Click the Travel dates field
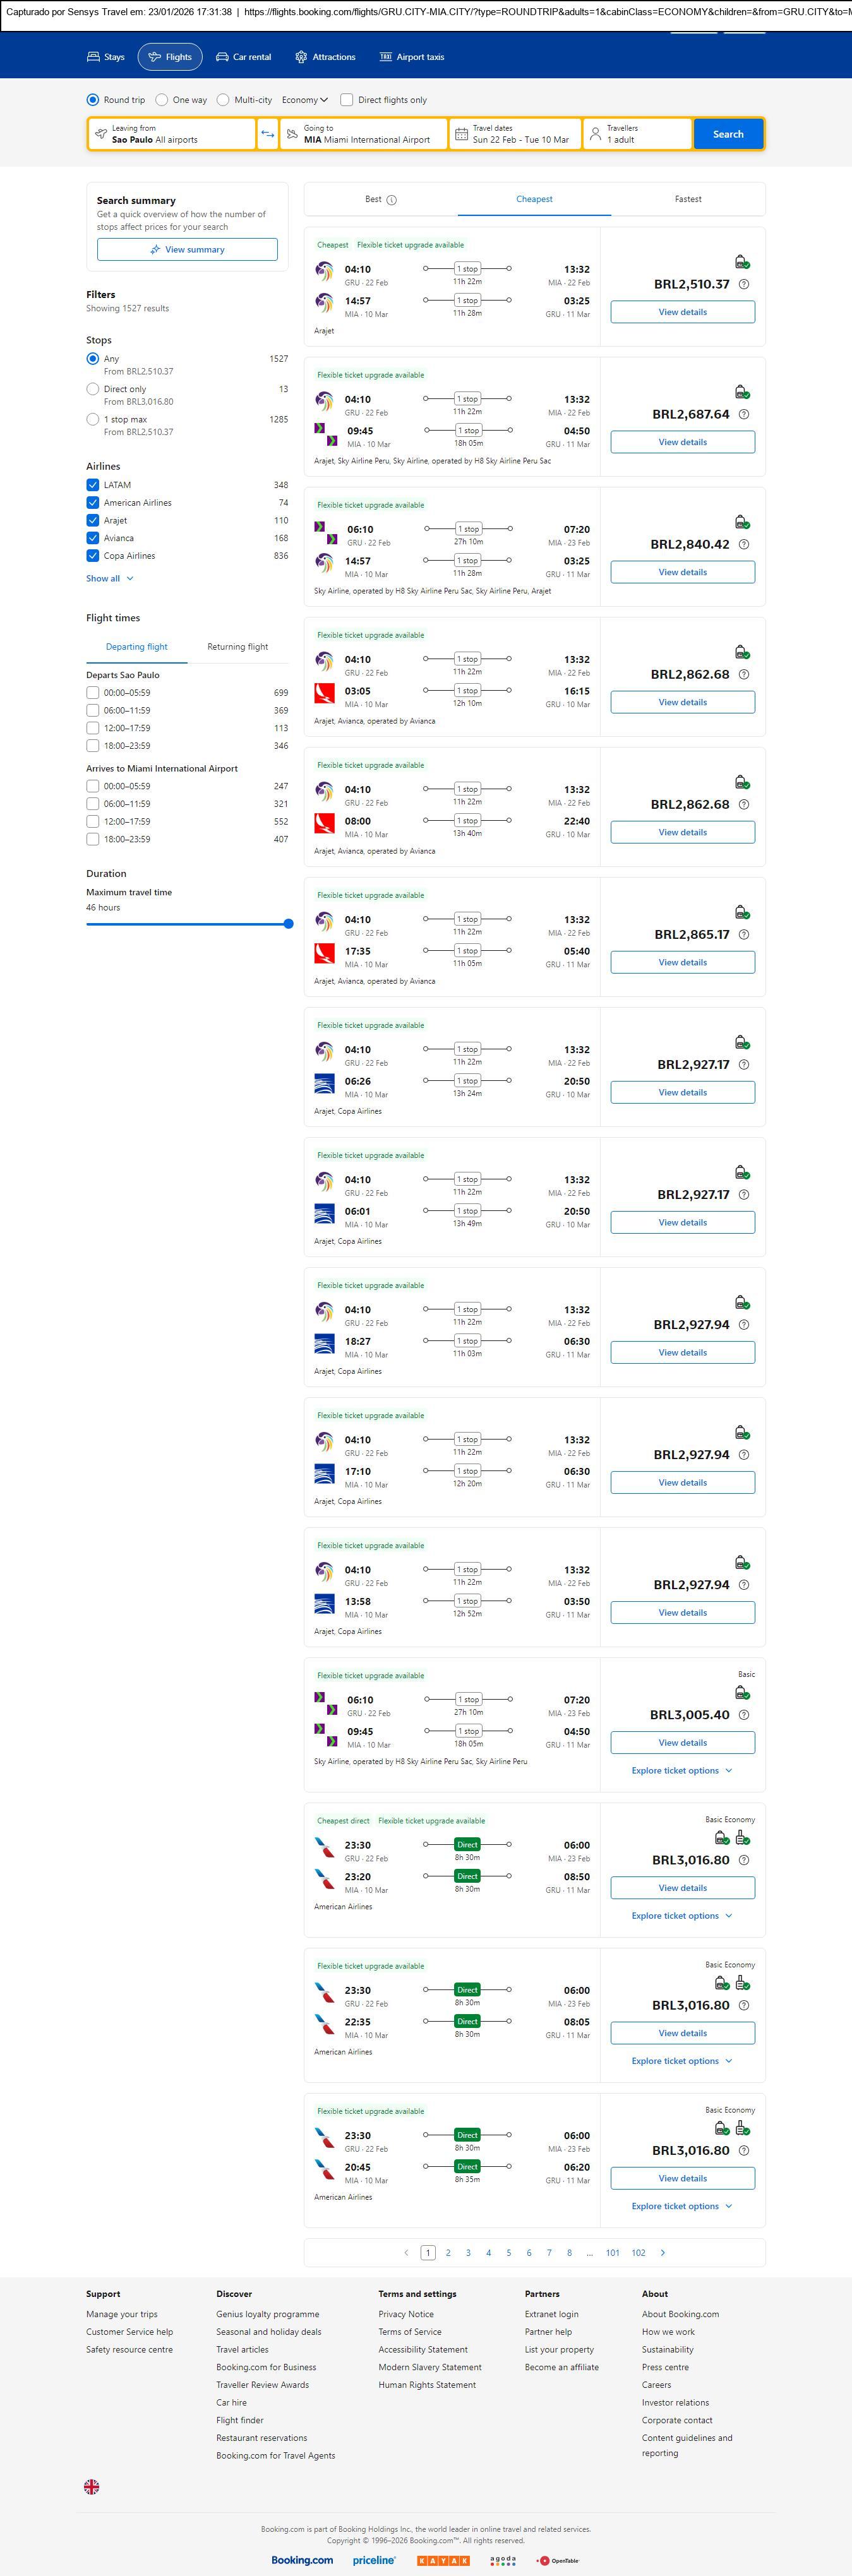 [515, 134]
